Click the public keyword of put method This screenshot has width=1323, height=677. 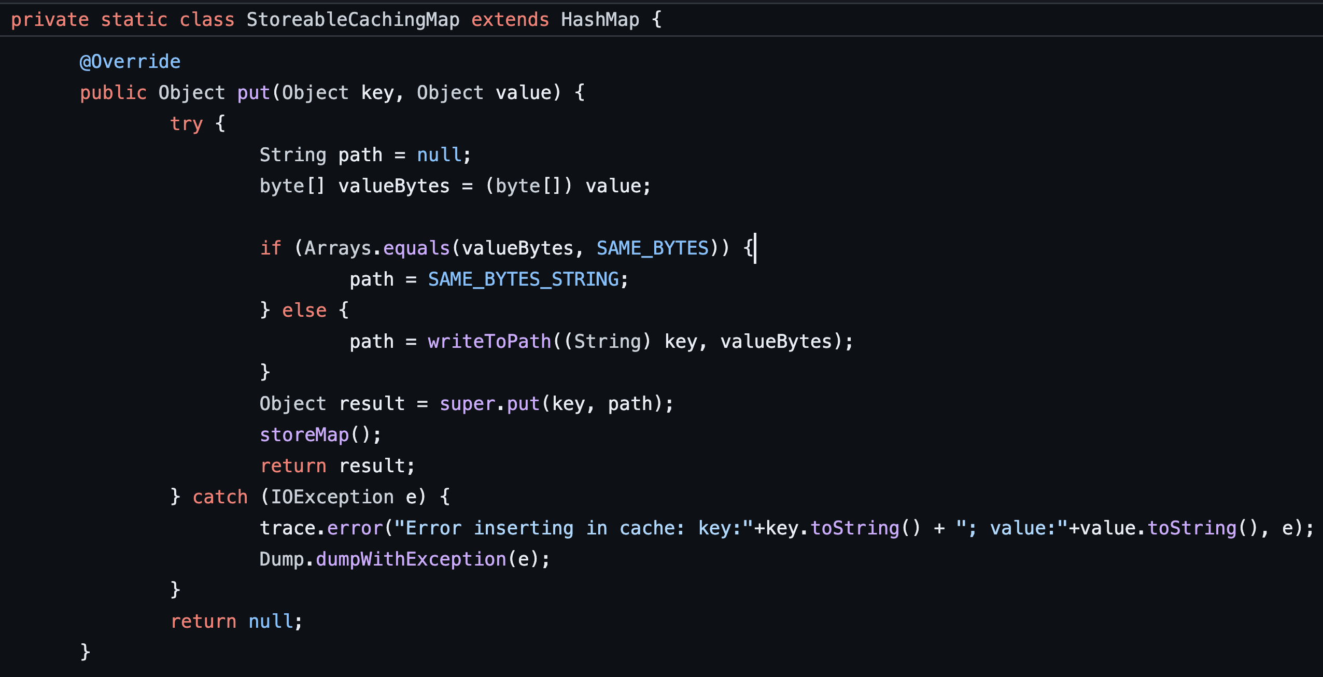tap(114, 93)
